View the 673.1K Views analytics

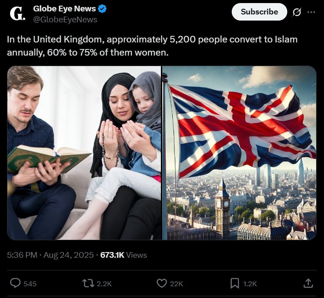click(124, 255)
